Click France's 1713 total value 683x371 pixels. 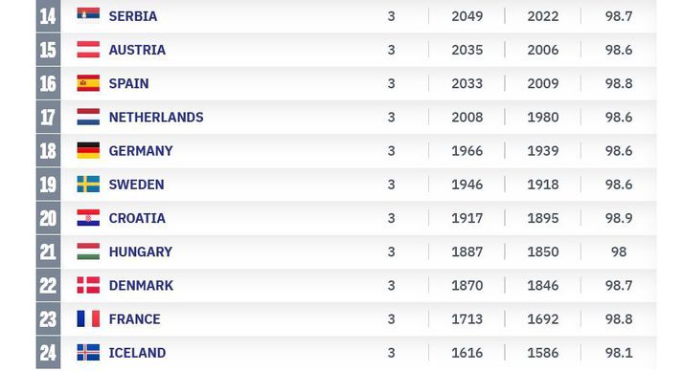[x=467, y=319]
